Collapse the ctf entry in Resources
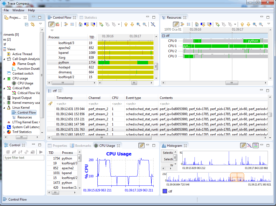The width and height of the screenshot is (276, 206). 163,36
